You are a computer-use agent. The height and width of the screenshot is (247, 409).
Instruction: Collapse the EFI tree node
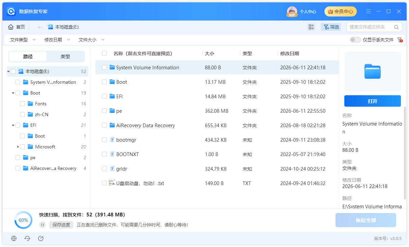13,125
